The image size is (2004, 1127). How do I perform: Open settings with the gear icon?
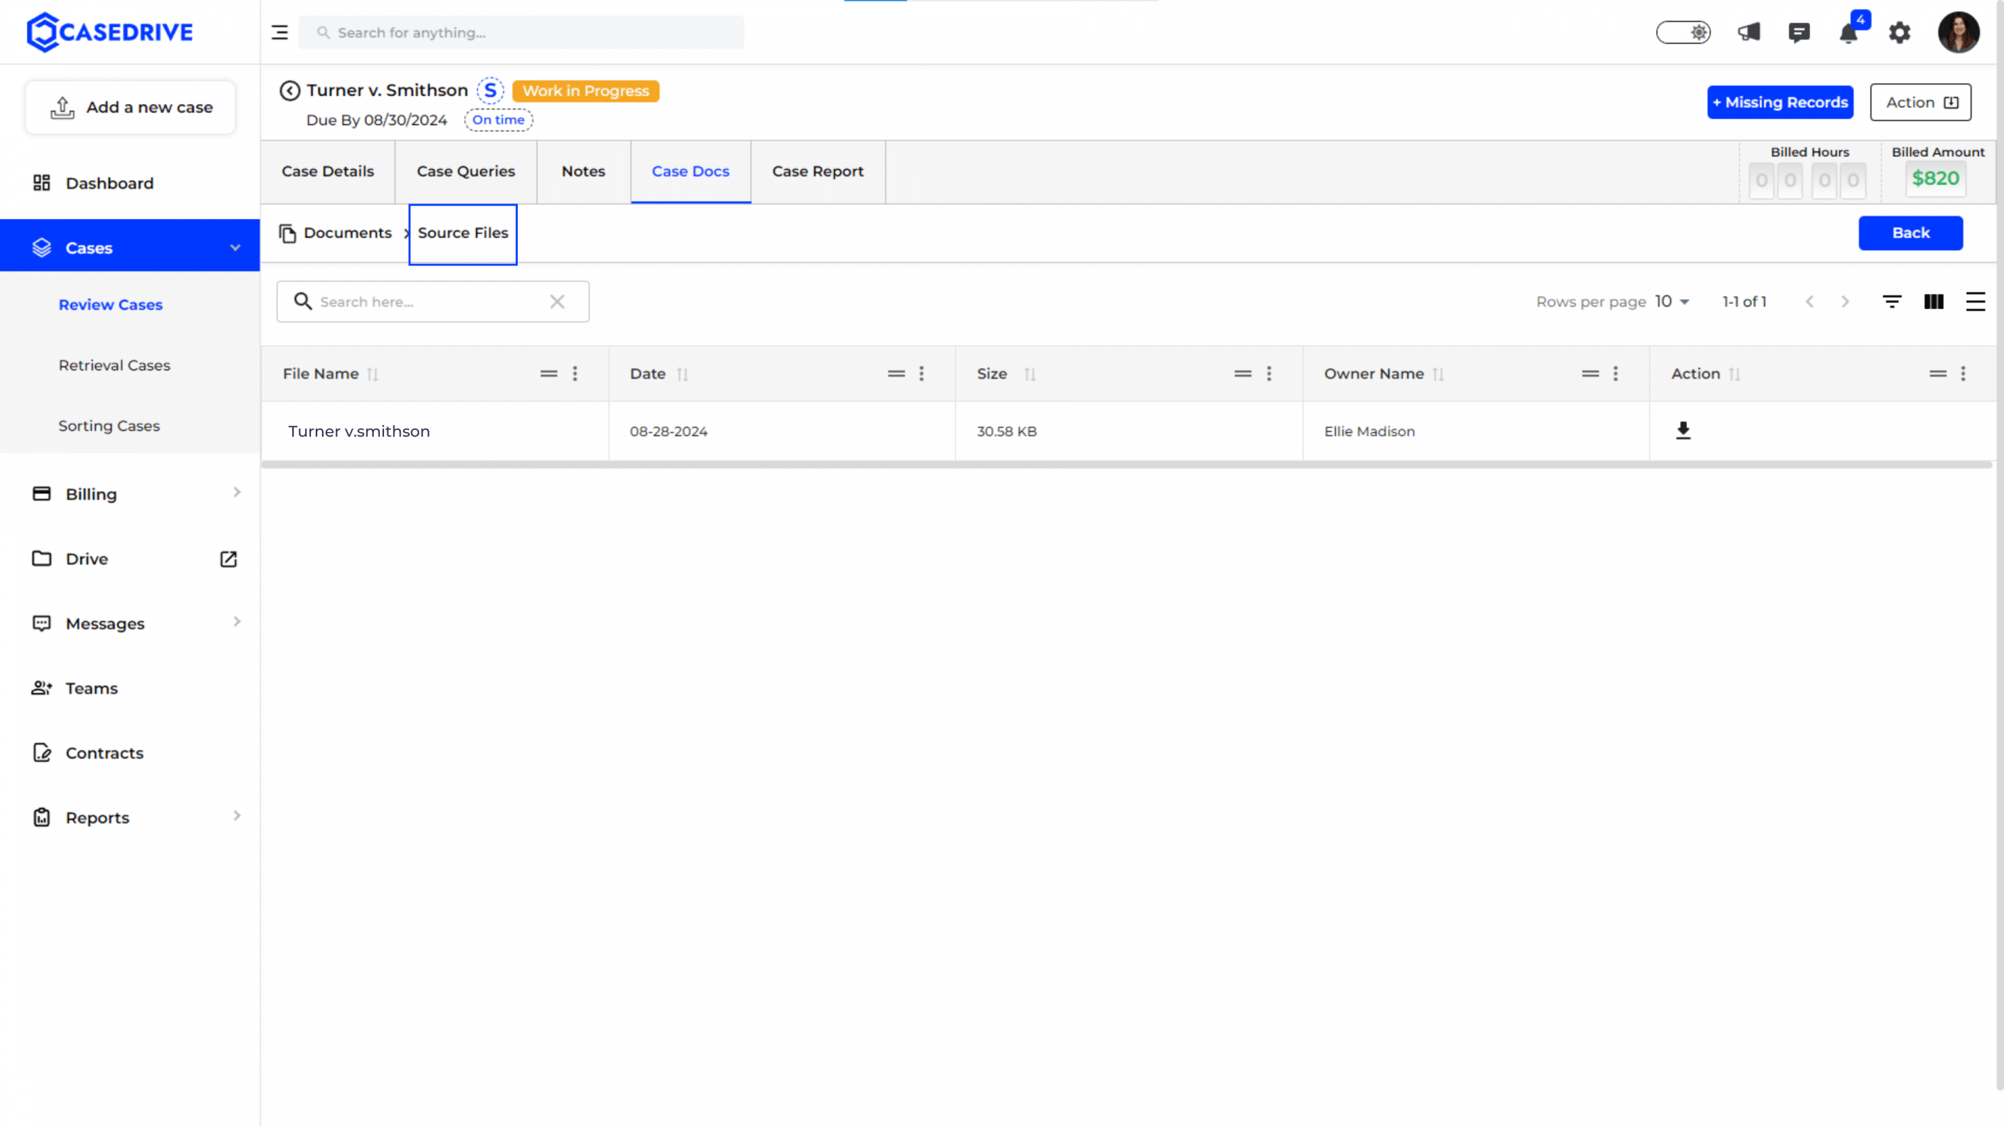click(1900, 33)
